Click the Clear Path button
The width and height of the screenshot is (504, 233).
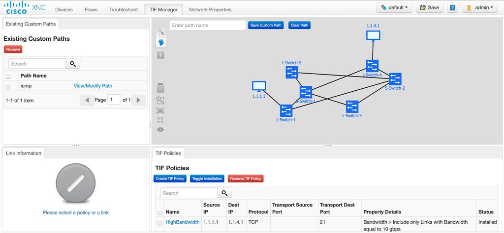[300, 26]
